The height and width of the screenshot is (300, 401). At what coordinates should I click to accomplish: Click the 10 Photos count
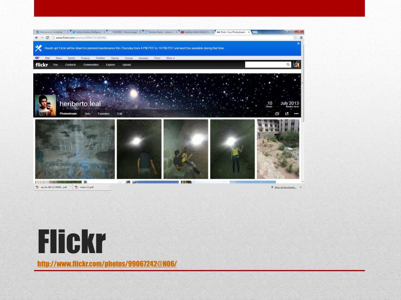(x=269, y=104)
